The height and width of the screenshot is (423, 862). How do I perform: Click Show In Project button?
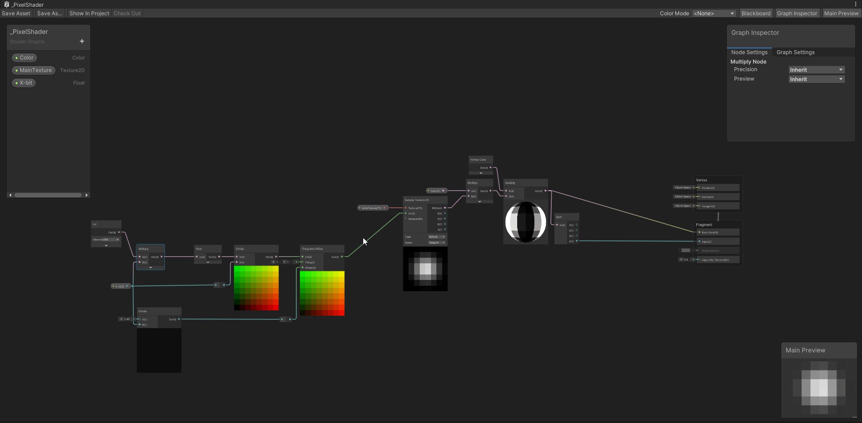pyautogui.click(x=89, y=13)
